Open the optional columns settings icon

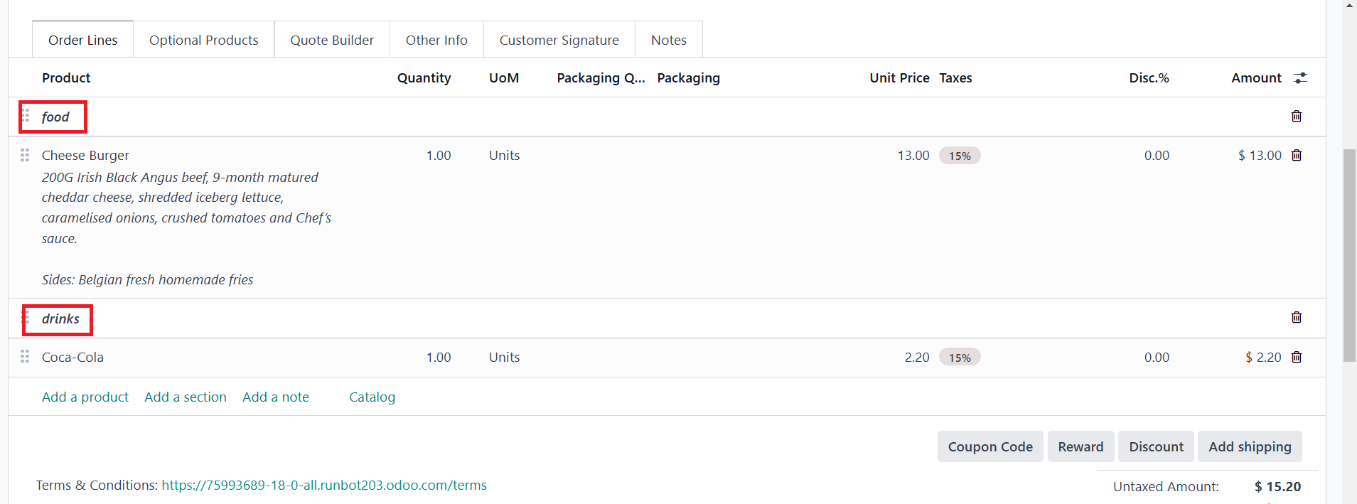click(1300, 78)
